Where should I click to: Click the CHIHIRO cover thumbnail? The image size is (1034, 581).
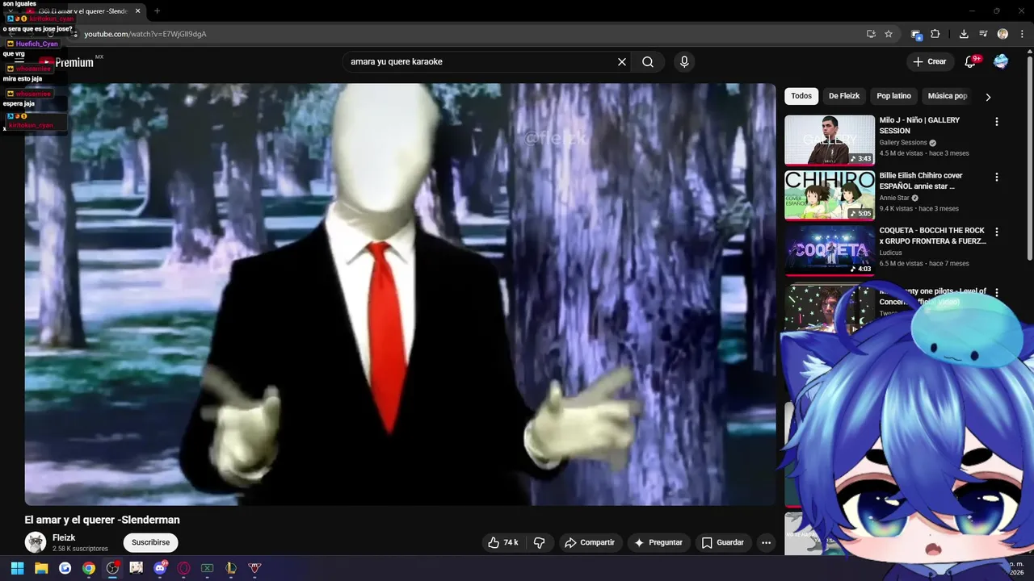pos(830,194)
